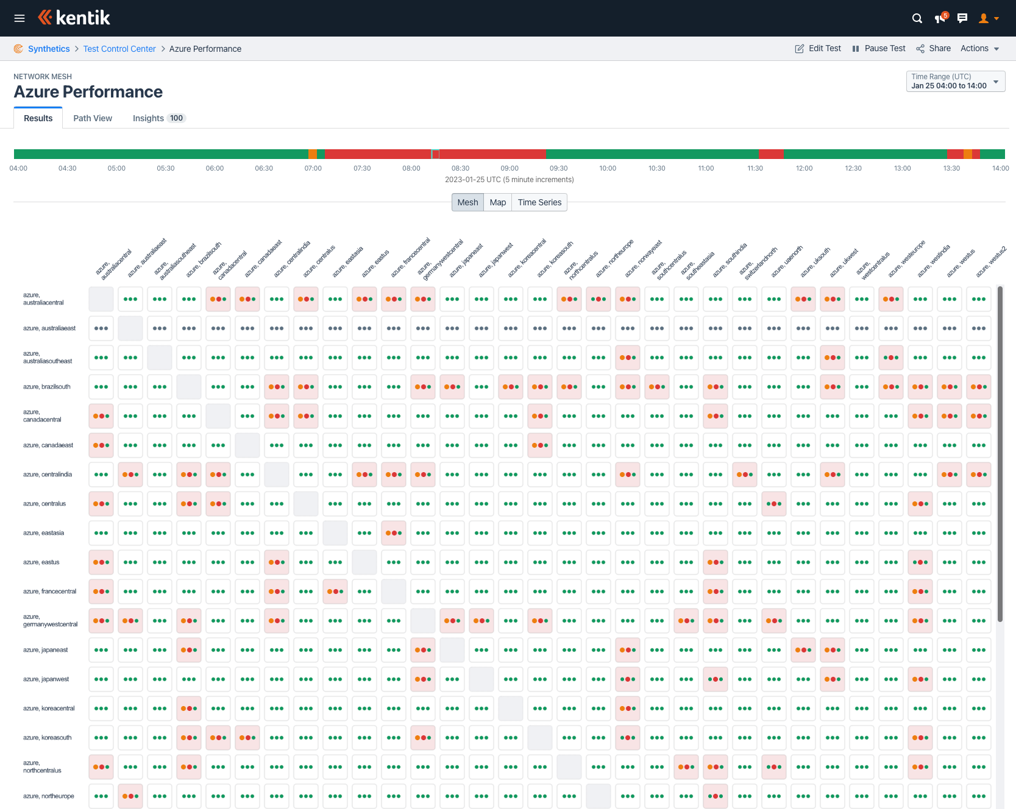Click the Azure Performance breadcrumb text
Image resolution: width=1016 pixels, height=809 pixels.
pyautogui.click(x=205, y=49)
